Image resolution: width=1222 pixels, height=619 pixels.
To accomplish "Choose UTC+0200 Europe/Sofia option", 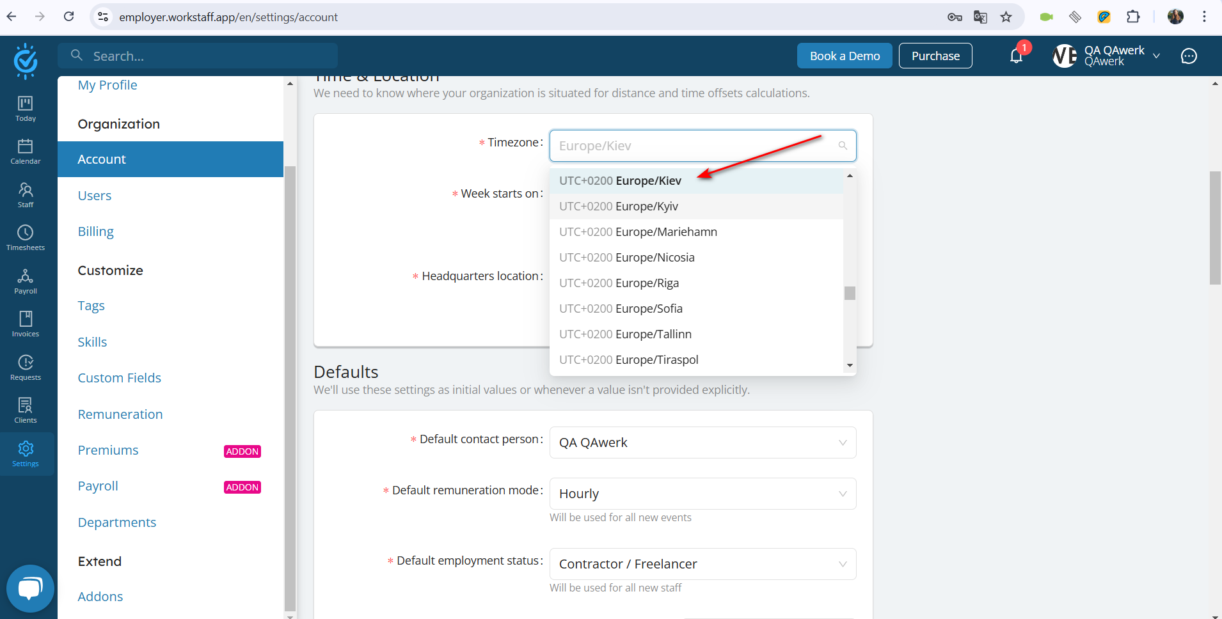I will click(696, 309).
